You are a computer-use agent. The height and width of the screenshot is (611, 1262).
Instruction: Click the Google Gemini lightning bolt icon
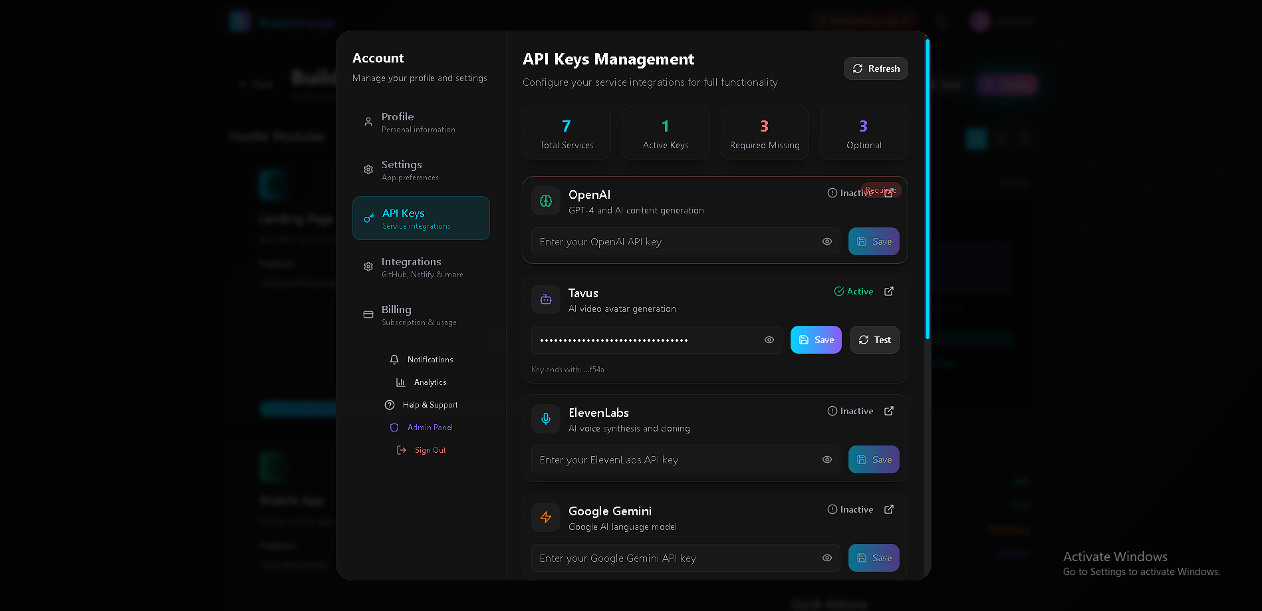(x=546, y=517)
